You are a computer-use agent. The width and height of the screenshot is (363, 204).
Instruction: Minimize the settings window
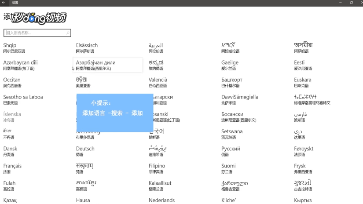pos(340,3)
